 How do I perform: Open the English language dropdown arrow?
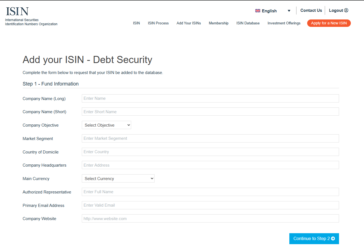click(289, 11)
